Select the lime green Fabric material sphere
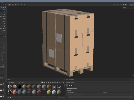Viewport: 134px width, 100px height. pos(49,92)
